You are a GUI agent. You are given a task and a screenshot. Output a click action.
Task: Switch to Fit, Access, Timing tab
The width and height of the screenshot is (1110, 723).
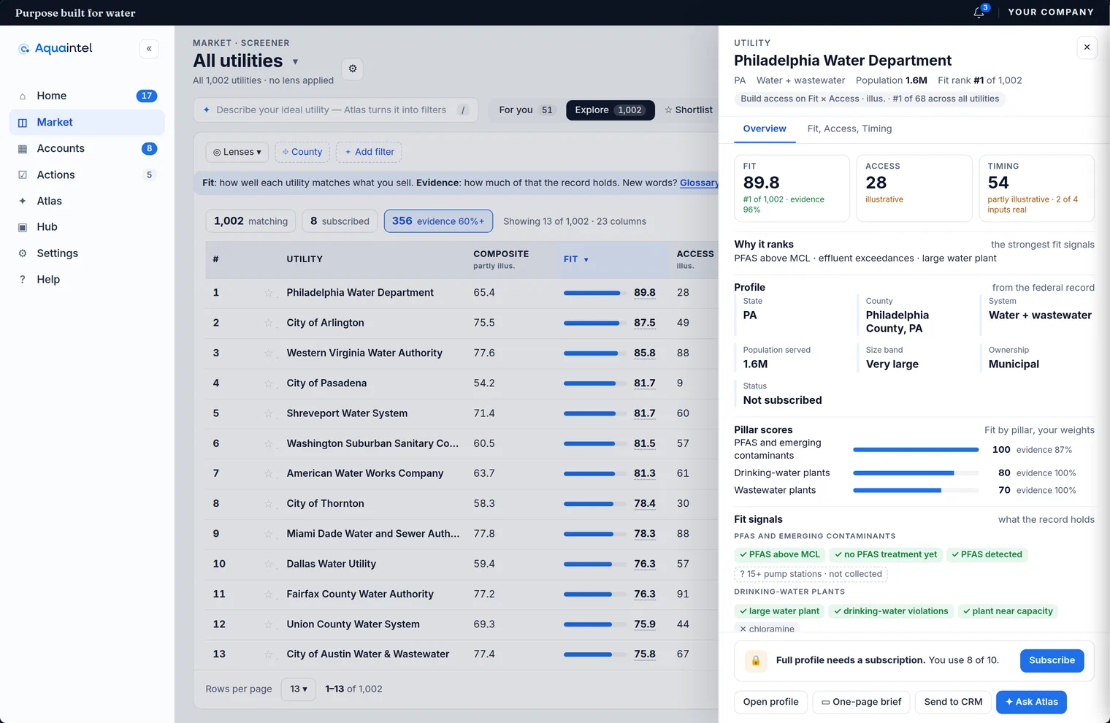849,129
